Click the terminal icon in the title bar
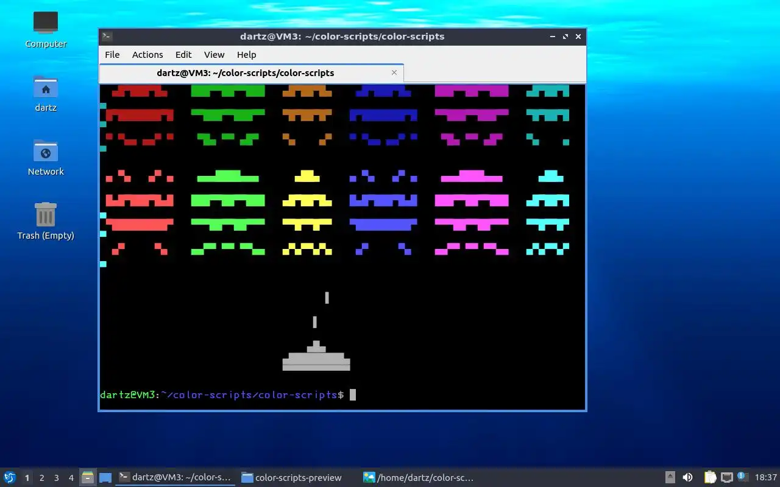Screen dimensions: 780x487 pos(107,37)
